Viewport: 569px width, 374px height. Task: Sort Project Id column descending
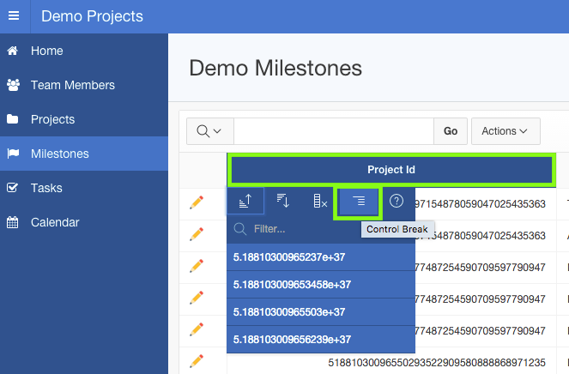(x=282, y=201)
